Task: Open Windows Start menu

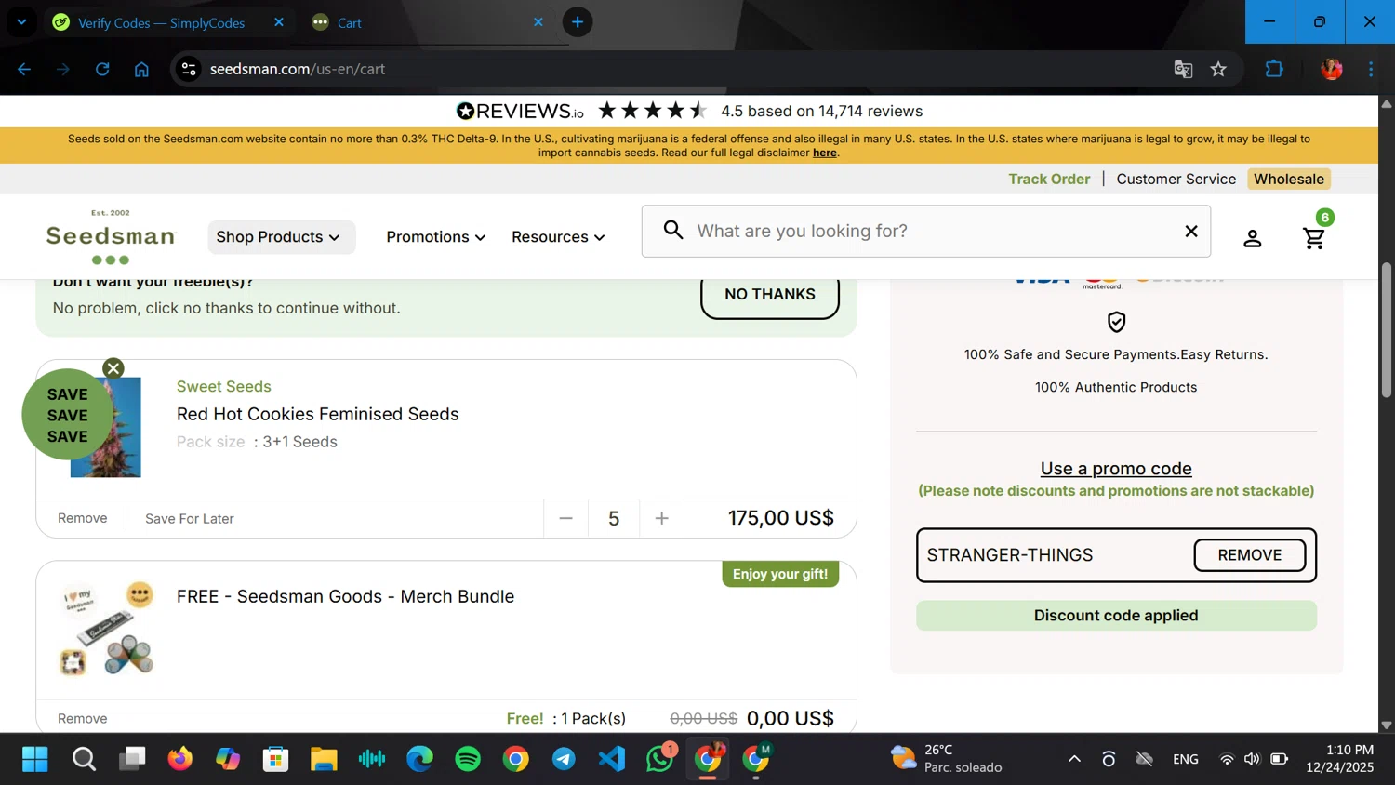Action: click(35, 759)
